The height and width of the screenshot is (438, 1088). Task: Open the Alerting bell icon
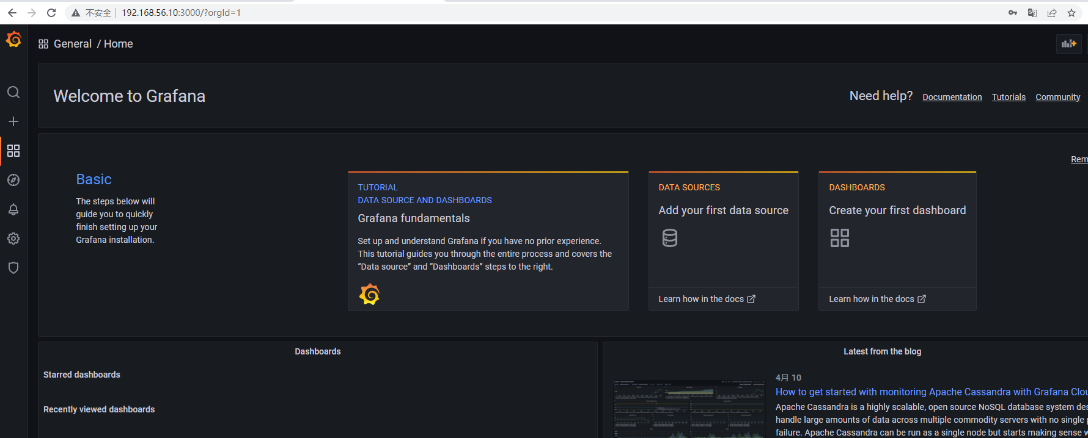pyautogui.click(x=13, y=209)
